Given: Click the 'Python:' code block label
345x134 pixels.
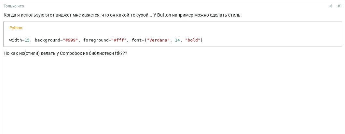Looking at the screenshot, I should (x=16, y=28).
